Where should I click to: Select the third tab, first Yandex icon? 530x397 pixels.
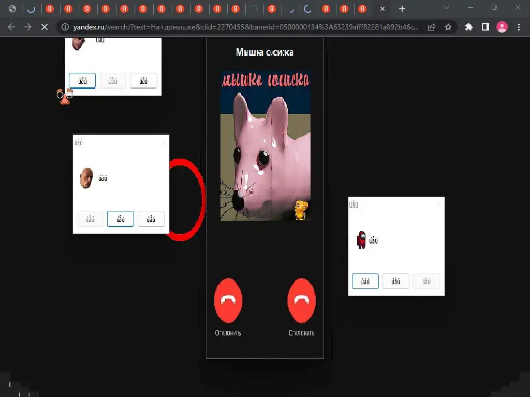[x=50, y=9]
